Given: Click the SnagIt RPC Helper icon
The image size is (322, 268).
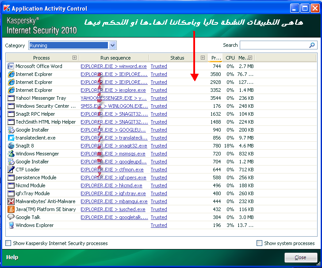Looking at the screenshot, I should pyautogui.click(x=11, y=114).
